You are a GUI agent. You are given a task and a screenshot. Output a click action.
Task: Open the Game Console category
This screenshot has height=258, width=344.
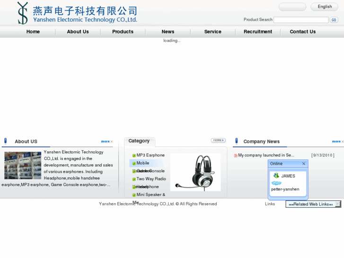tap(150, 171)
